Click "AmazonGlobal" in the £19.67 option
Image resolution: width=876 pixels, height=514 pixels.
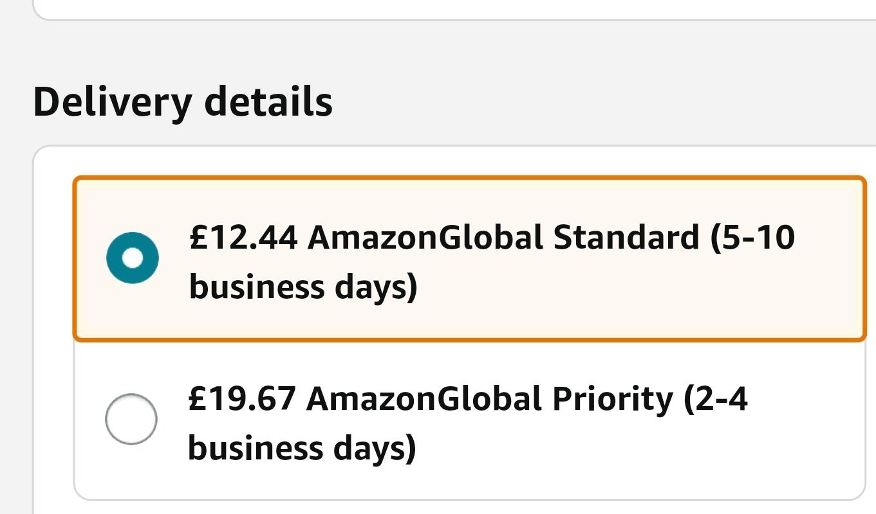[424, 399]
